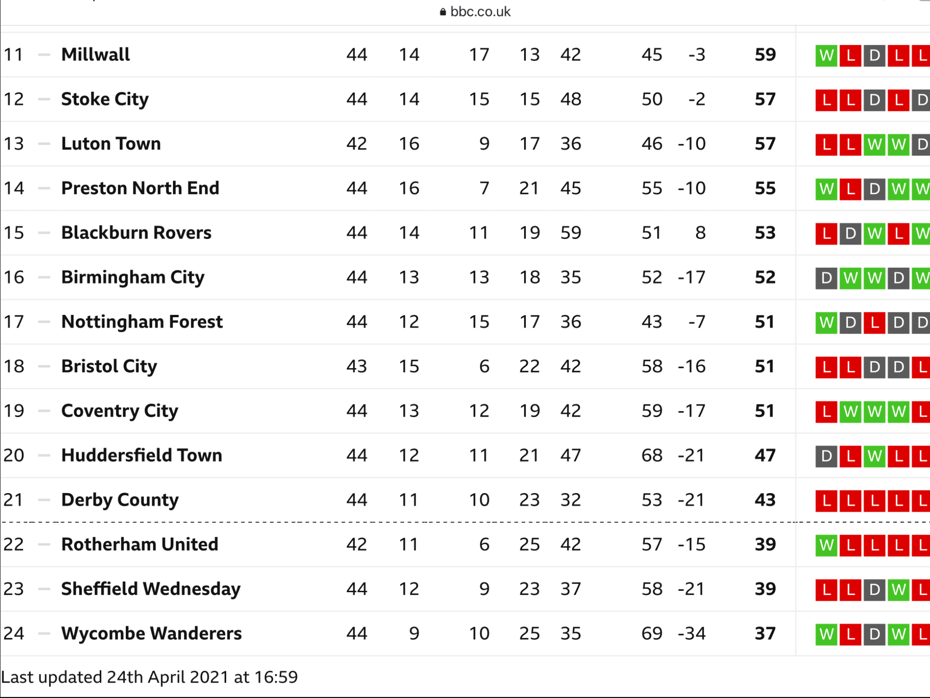Open Coventry City team link
Viewport: 930px width, 698px height.
click(120, 411)
